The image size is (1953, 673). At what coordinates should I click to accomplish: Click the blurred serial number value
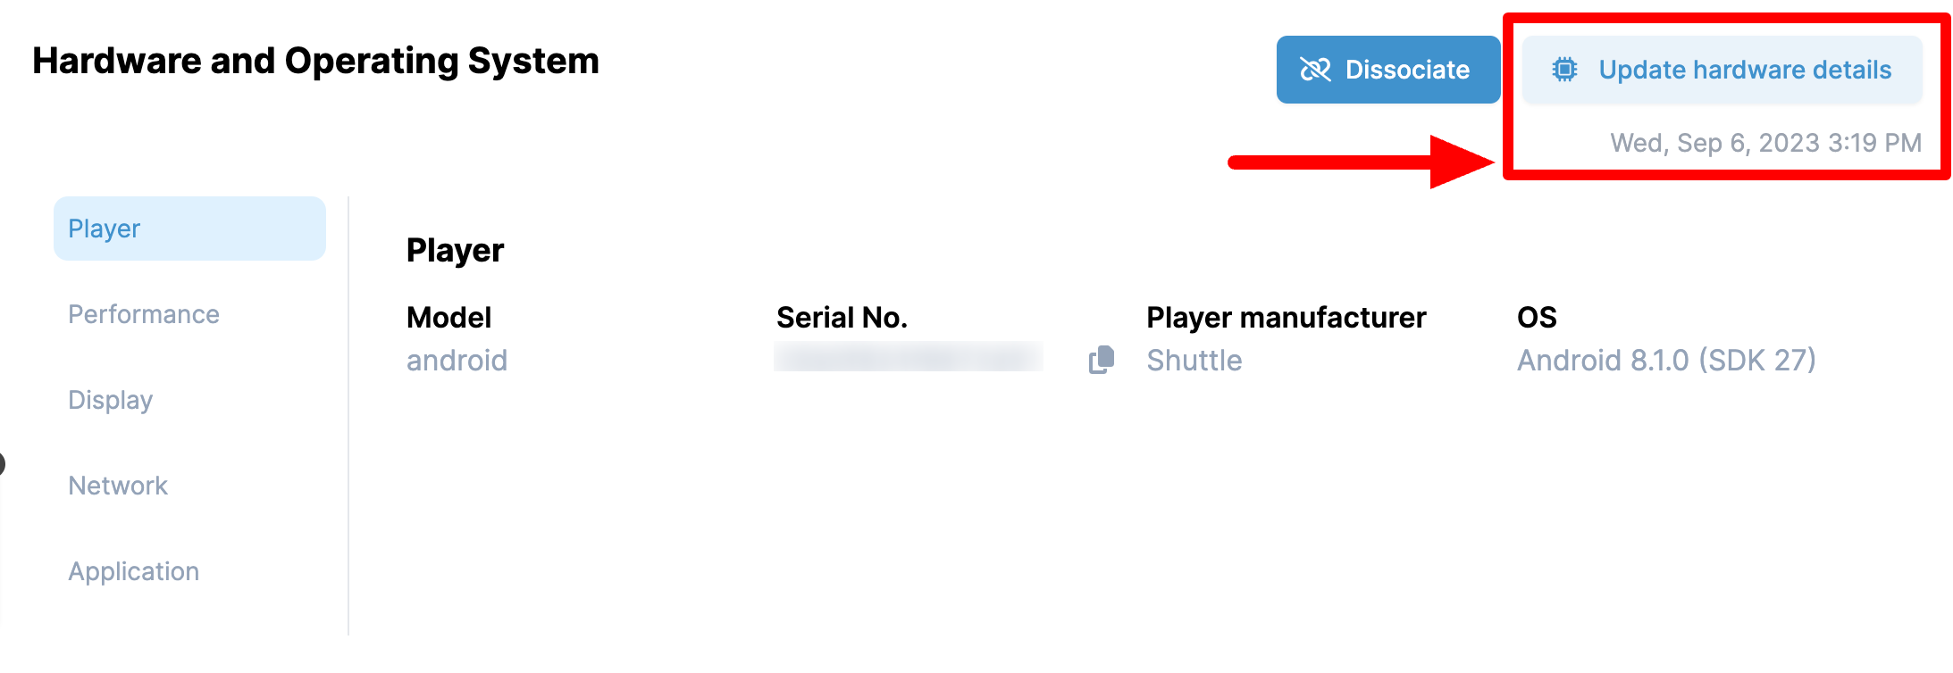pos(908,357)
